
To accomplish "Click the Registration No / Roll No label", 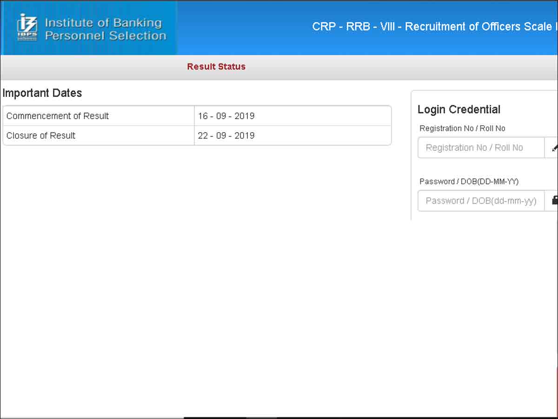I will coord(462,128).
